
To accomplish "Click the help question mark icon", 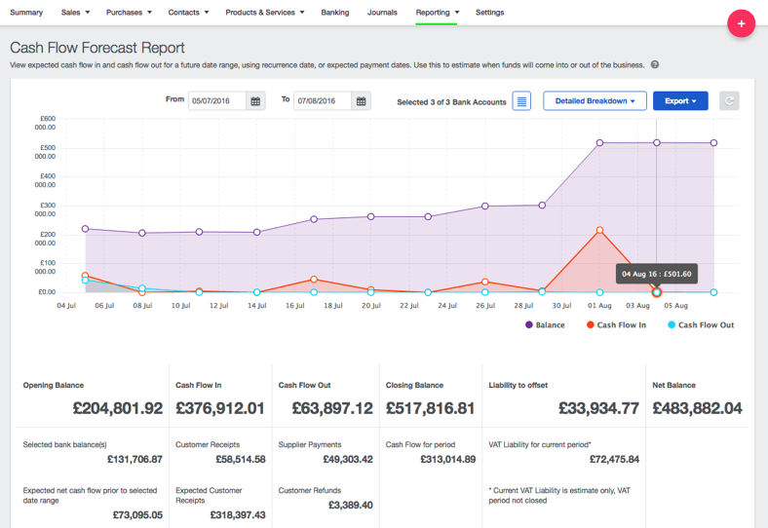I will click(x=655, y=65).
